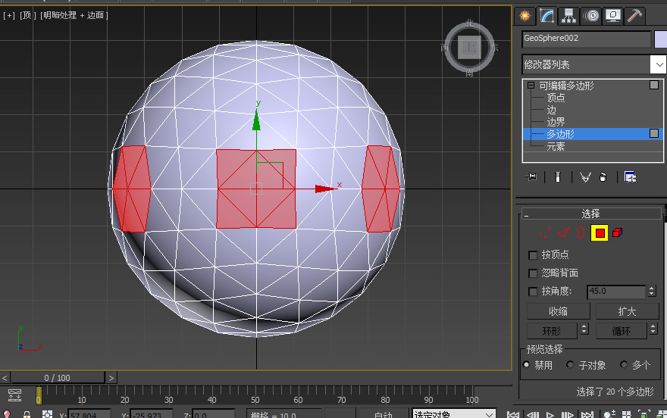This screenshot has height=418, width=667.
Task: Enable the 按顶点 checkbox
Action: (534, 255)
